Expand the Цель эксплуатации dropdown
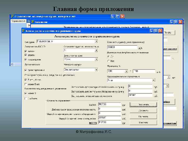Viewport: 188px width, 141px height. (96, 59)
